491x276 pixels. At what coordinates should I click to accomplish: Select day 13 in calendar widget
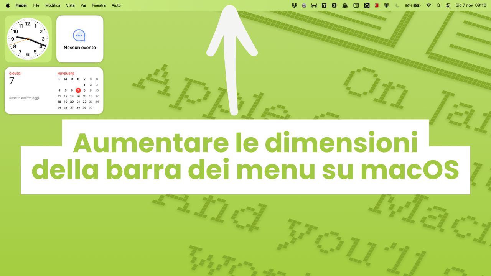tap(72, 96)
